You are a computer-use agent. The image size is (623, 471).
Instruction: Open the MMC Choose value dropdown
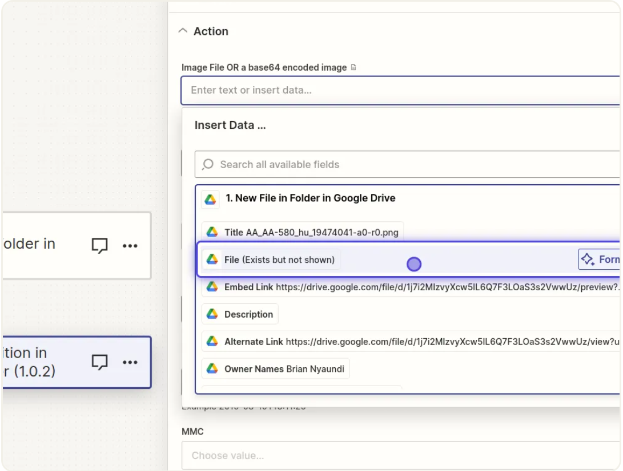tap(400, 456)
